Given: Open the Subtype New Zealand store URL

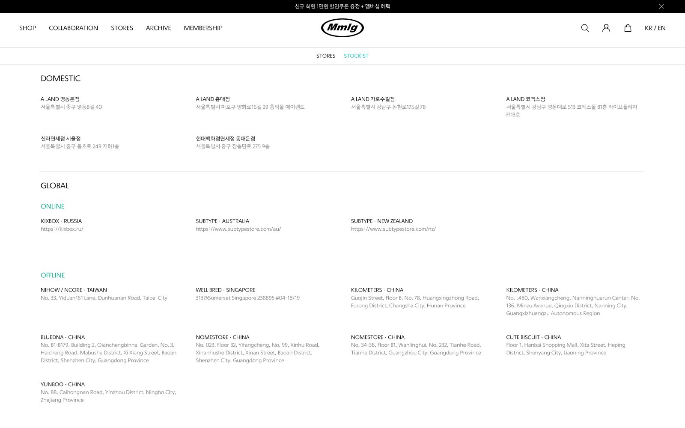Looking at the screenshot, I should coord(393,229).
